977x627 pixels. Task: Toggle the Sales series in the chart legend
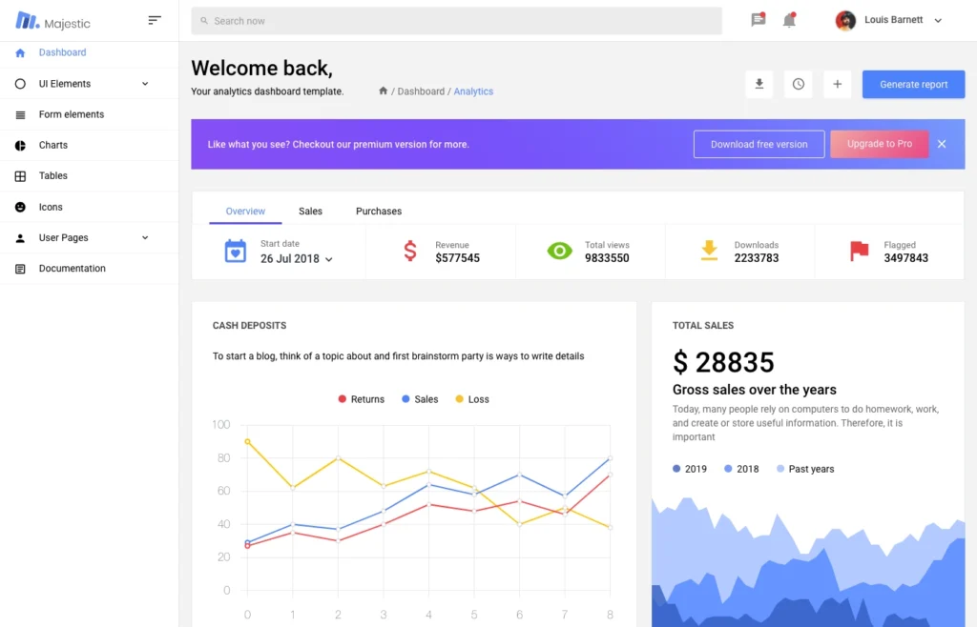pyautogui.click(x=420, y=399)
